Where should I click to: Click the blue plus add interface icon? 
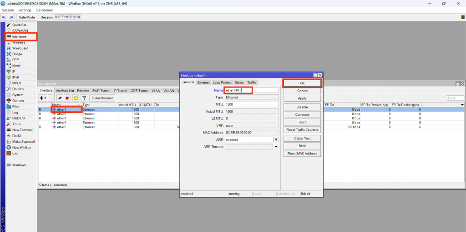click(42, 98)
